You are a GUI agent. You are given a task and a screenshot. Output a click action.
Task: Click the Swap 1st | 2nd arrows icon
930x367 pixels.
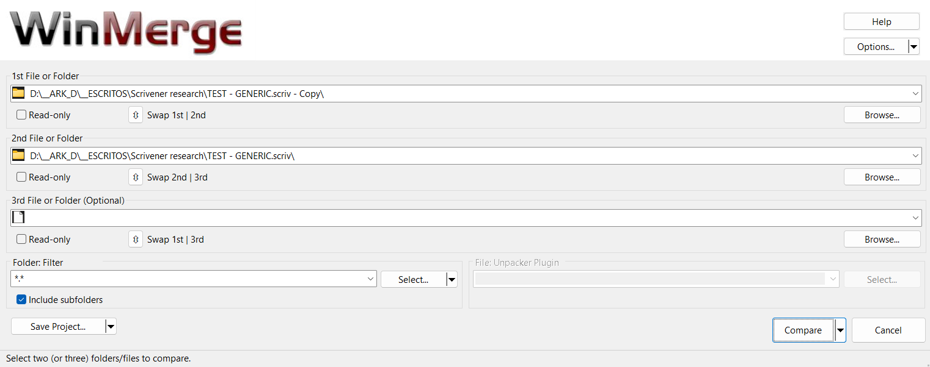(136, 115)
